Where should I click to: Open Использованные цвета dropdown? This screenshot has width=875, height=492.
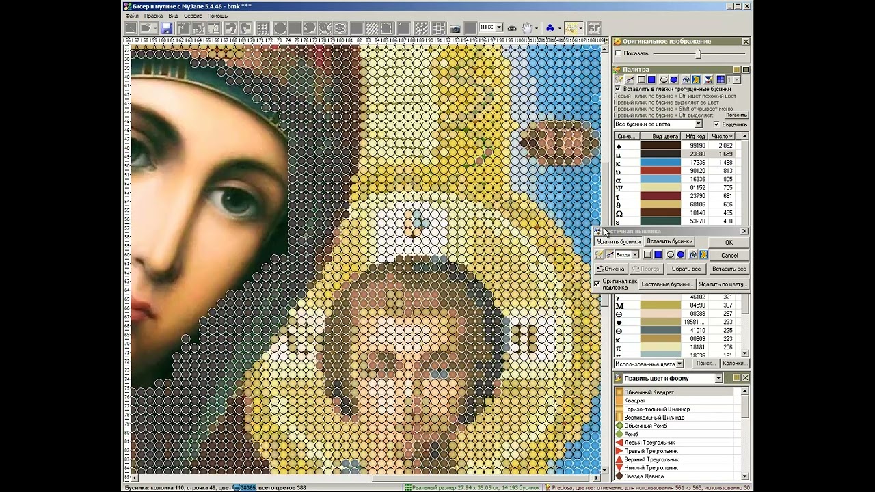click(x=679, y=364)
